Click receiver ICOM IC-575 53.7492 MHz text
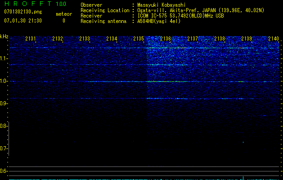 [180, 16]
